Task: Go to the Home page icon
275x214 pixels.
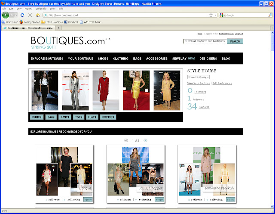Action: pos(38,15)
